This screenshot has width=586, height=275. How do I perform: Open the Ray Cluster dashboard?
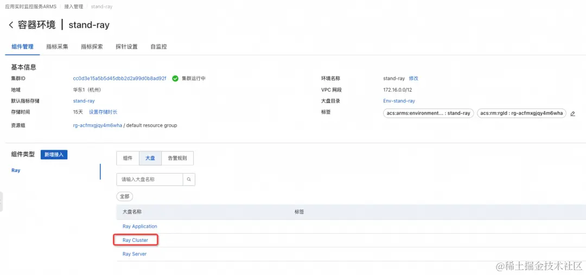[x=135, y=240]
